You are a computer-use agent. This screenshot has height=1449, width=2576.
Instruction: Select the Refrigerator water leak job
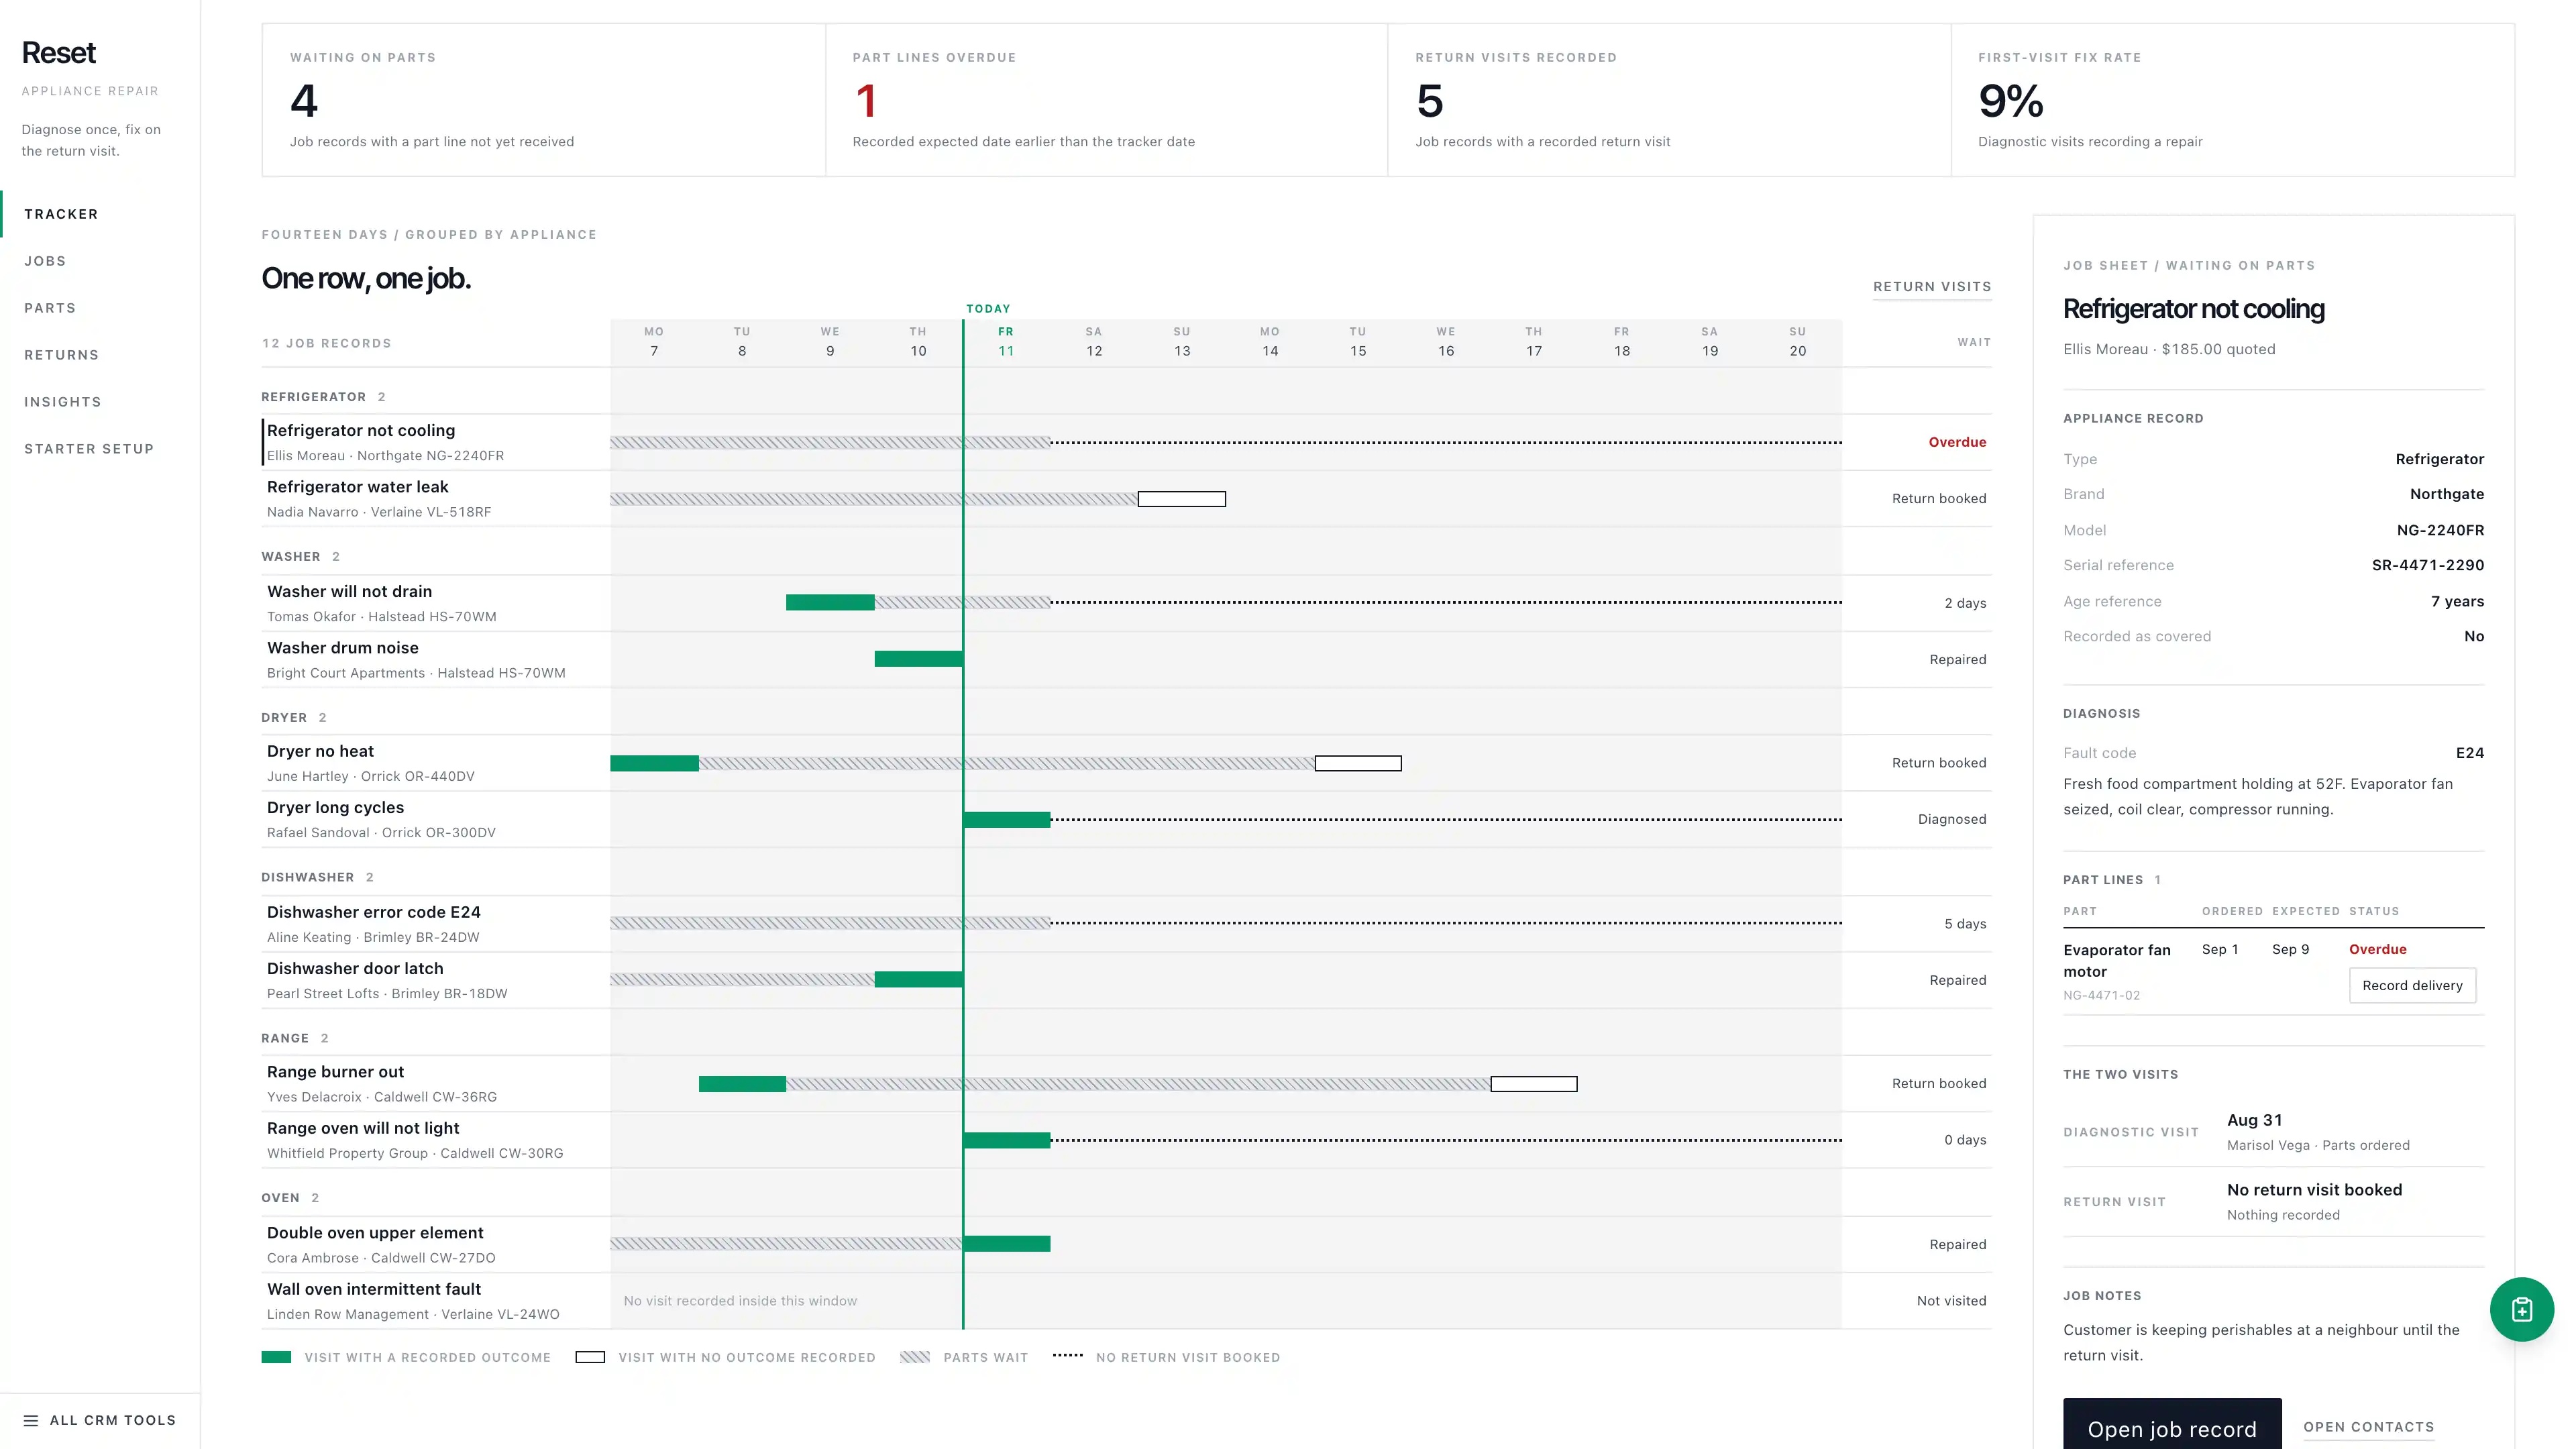(x=1126, y=498)
